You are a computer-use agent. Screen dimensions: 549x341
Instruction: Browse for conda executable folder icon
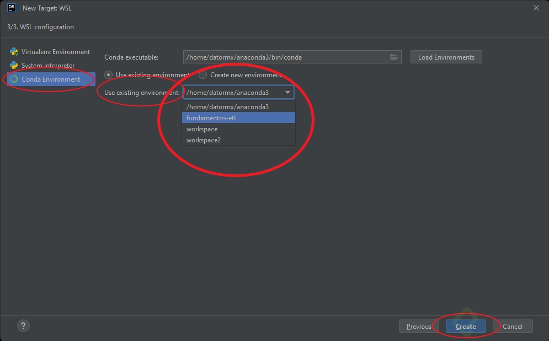point(394,57)
